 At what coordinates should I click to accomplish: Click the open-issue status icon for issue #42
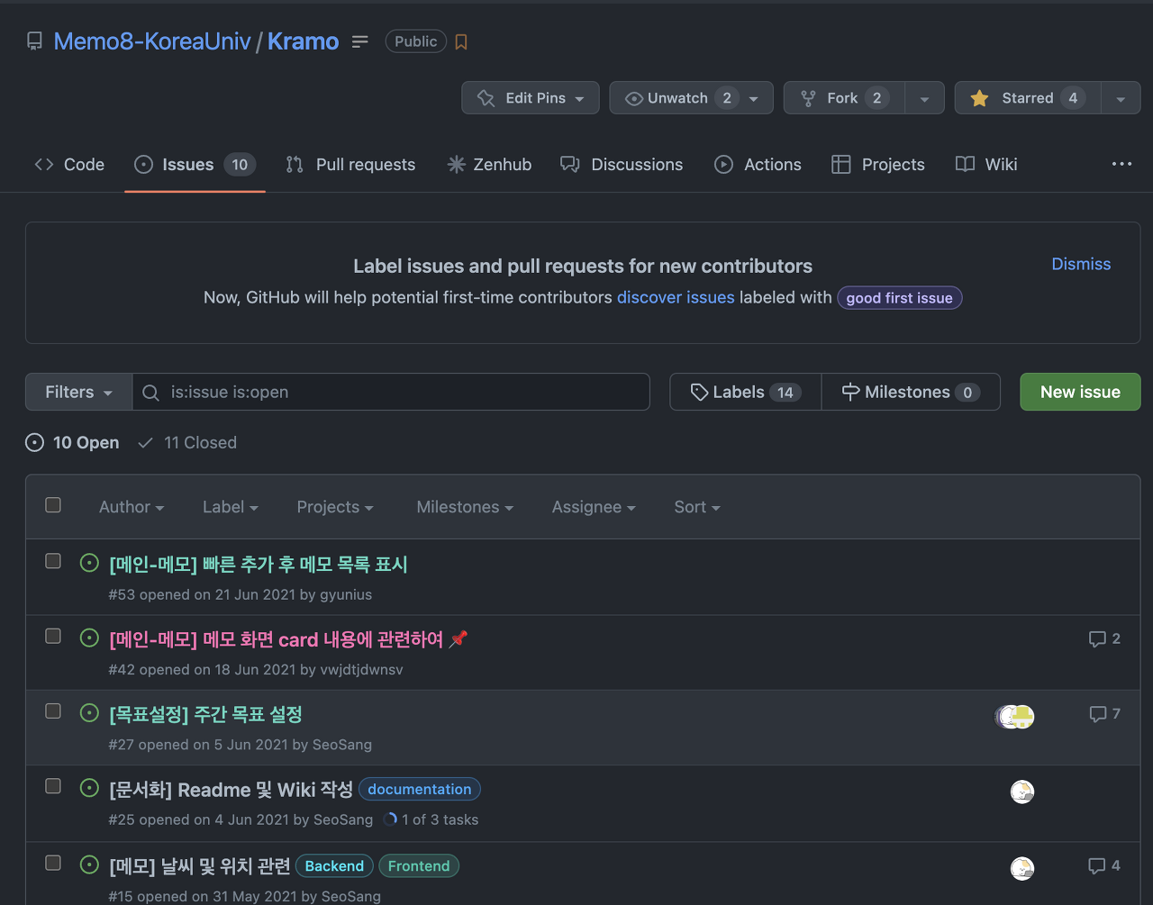pyautogui.click(x=89, y=638)
